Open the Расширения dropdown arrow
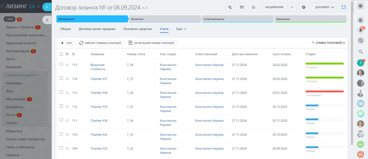 pyautogui.click(x=292, y=7)
